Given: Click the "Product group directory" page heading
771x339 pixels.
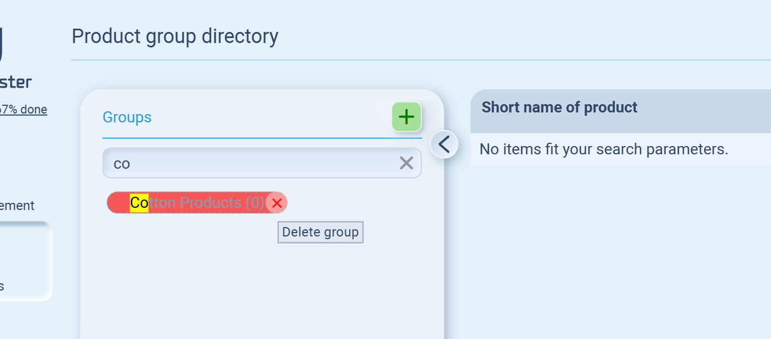Looking at the screenshot, I should click(175, 36).
